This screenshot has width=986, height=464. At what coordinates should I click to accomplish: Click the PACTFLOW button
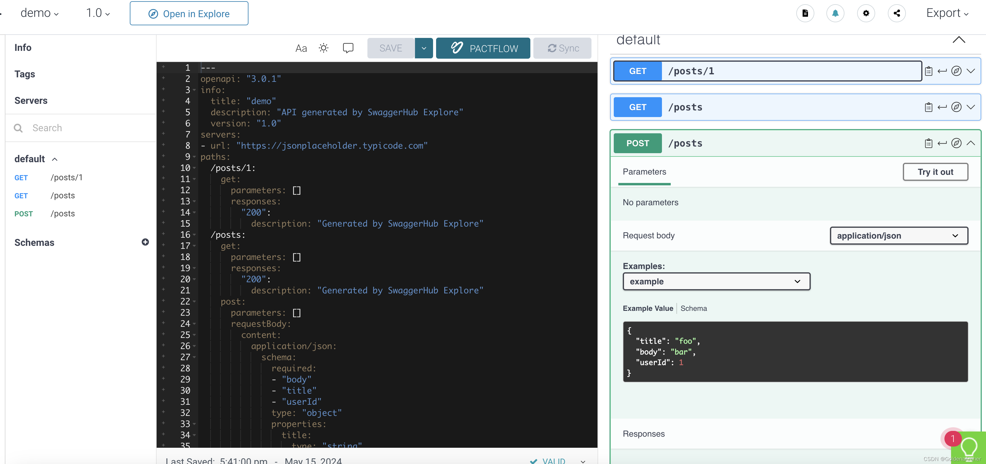pyautogui.click(x=483, y=48)
